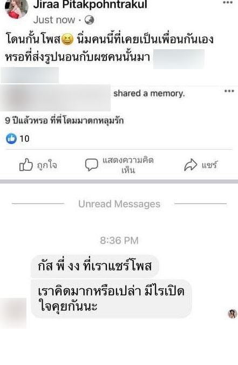Click the blue thumbs-up reaction icon
Image resolution: width=238 pixels, height=365 pixels.
tap(11, 139)
